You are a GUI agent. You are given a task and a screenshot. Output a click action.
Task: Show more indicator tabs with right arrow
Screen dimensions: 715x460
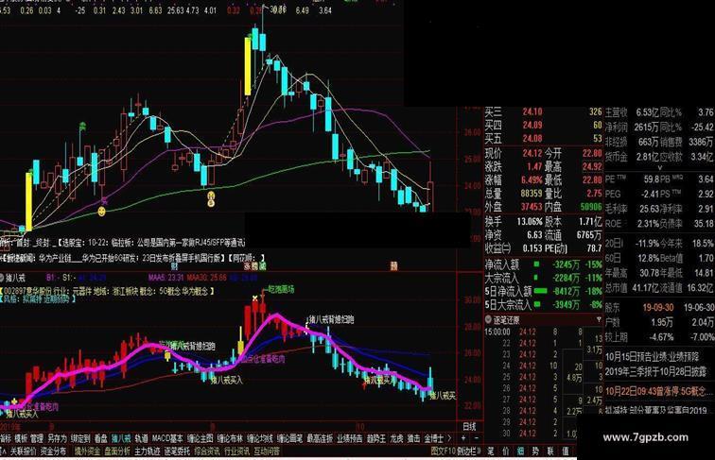(449, 438)
